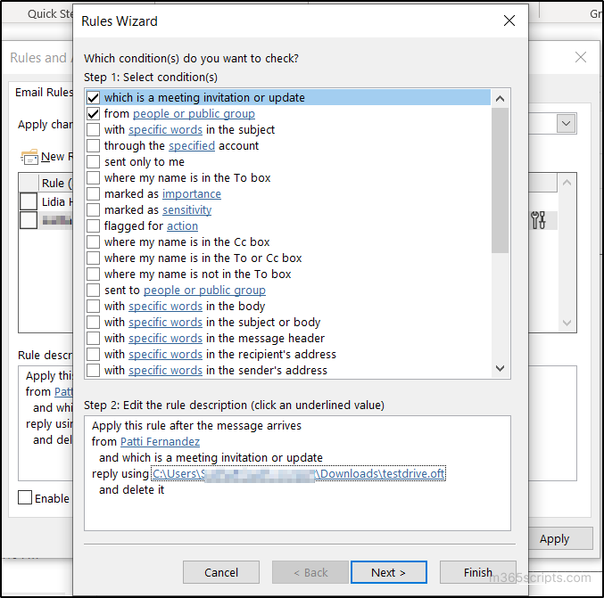Open the dropdown arrow in Rules and Alerts

coord(566,124)
